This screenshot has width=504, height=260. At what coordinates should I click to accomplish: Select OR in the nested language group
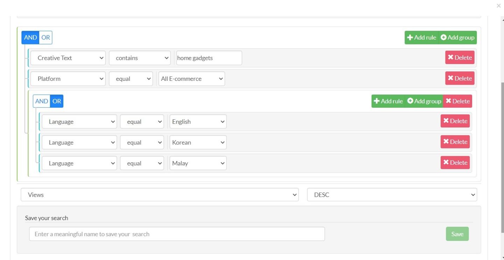(57, 101)
